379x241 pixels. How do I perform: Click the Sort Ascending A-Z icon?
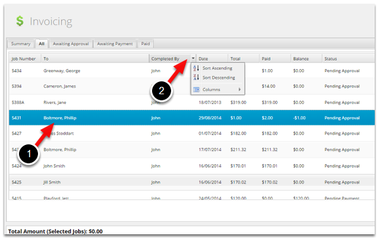pyautogui.click(x=196, y=69)
